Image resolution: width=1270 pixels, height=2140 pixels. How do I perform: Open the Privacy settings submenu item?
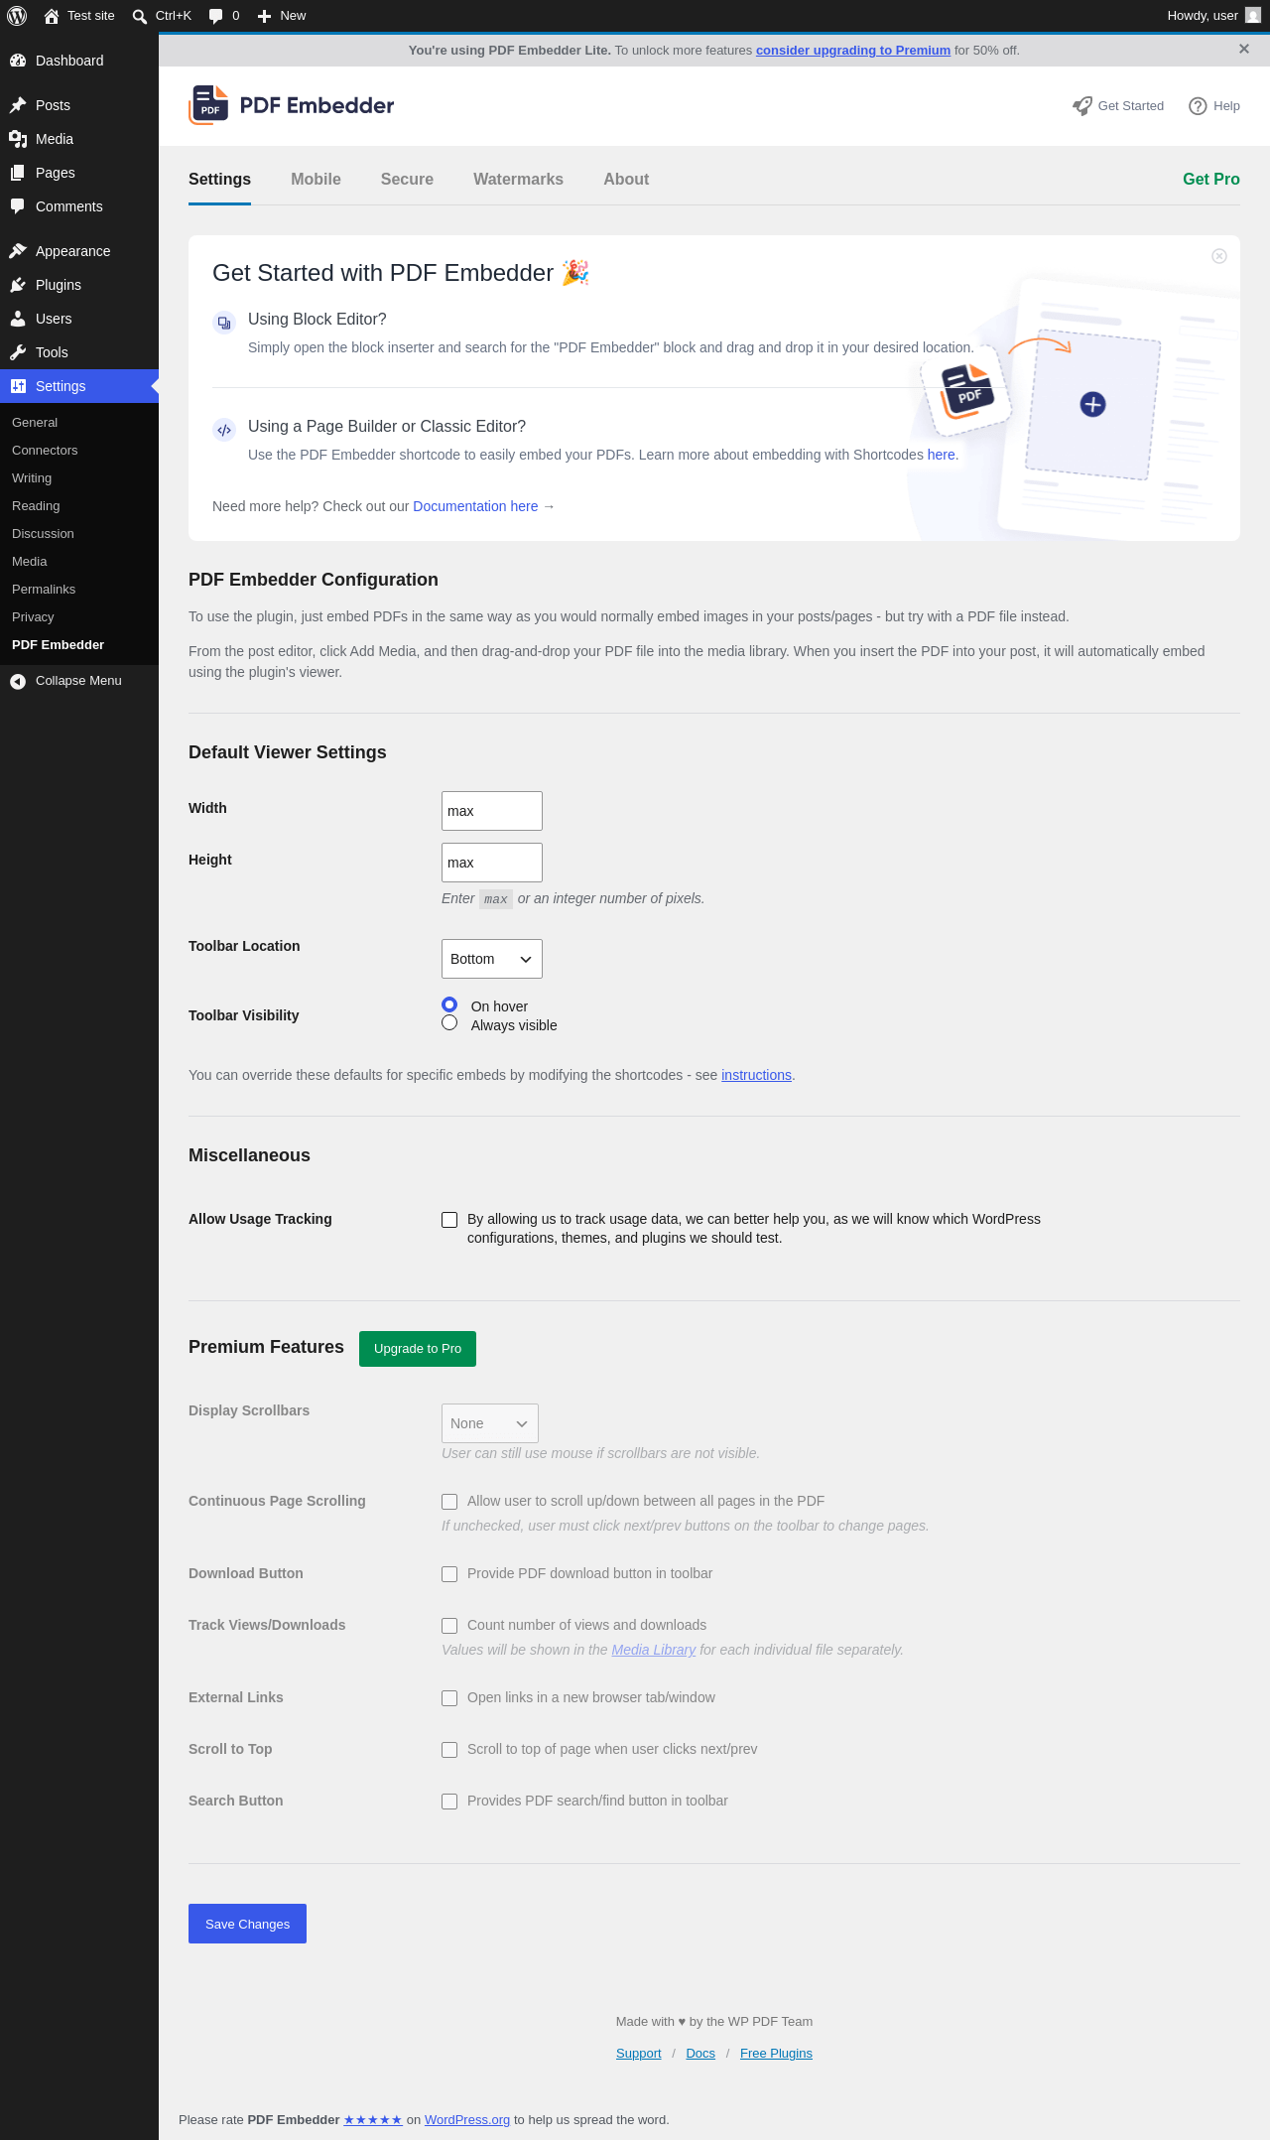click(x=33, y=617)
